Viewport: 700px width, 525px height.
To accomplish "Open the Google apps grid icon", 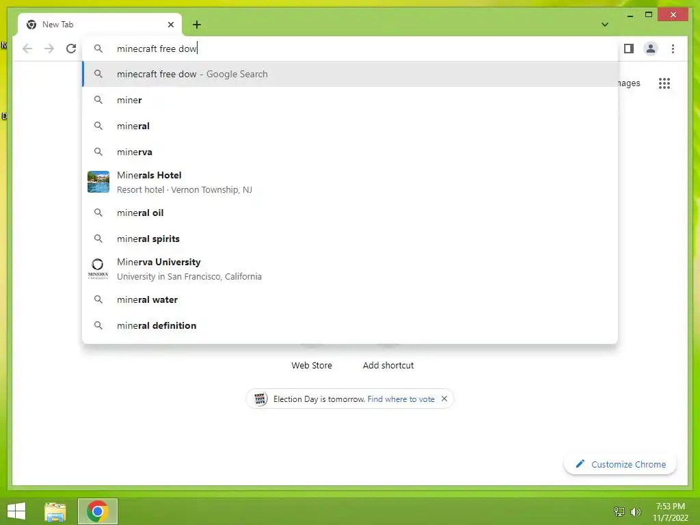I will [x=664, y=83].
